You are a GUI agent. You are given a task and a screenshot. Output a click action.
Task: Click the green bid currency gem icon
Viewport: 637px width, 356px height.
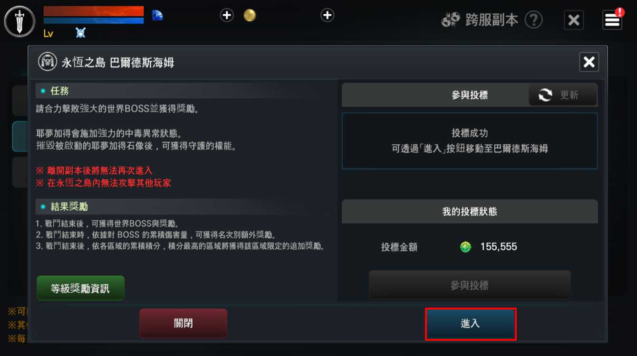click(x=466, y=247)
